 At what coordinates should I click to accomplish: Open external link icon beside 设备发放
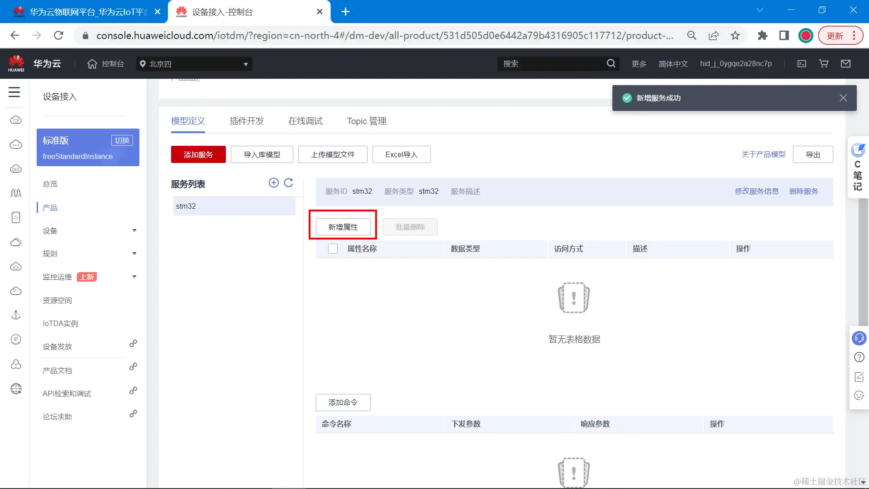133,344
